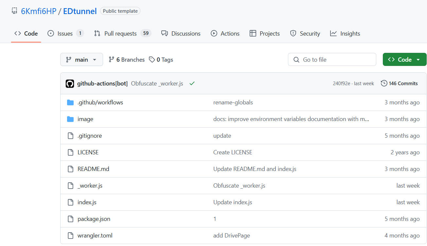Screen dimensions: 427x246
Task: Click the github-actions bot avatar icon
Action: coord(70,84)
